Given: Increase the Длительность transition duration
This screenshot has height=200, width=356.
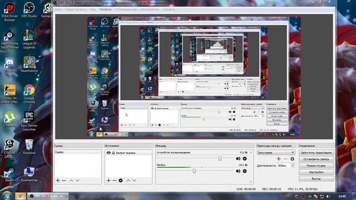Looking at the screenshot, I should (x=293, y=164).
